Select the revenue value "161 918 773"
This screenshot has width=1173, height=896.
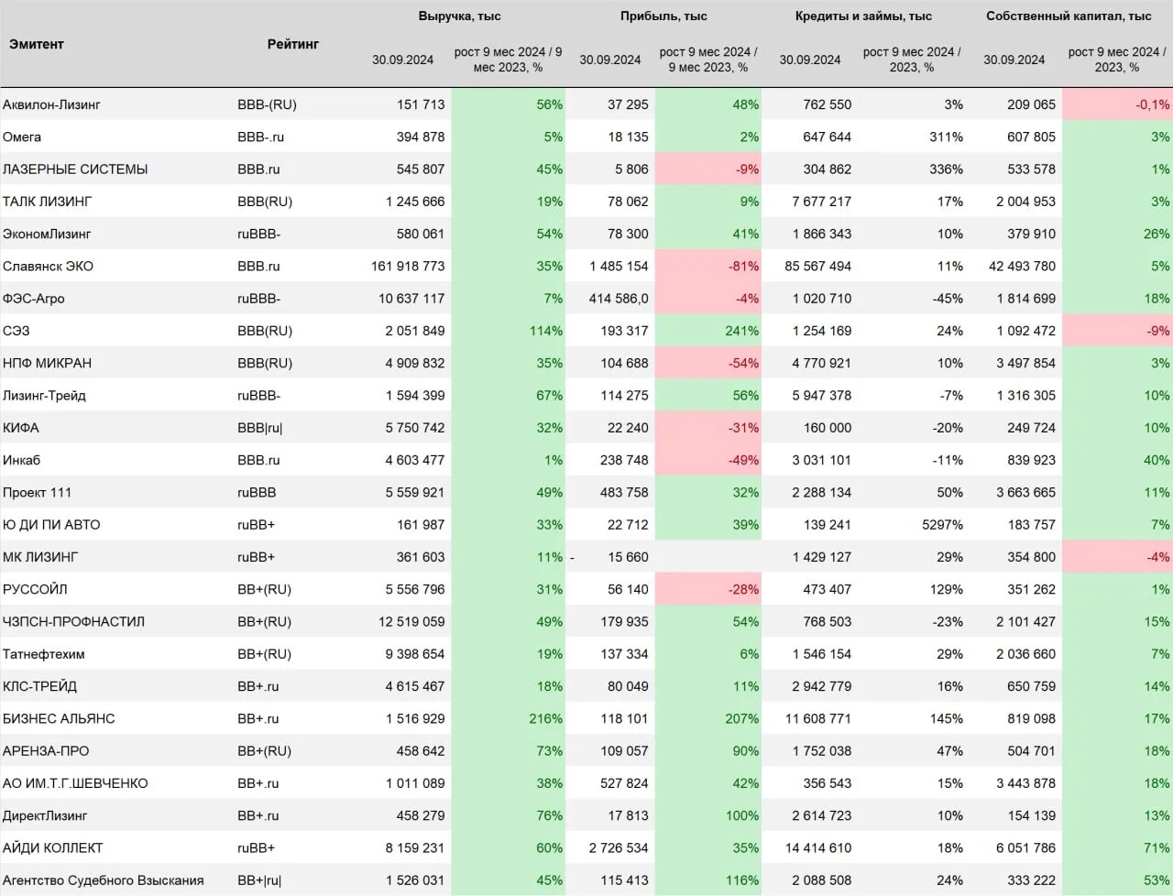click(408, 266)
